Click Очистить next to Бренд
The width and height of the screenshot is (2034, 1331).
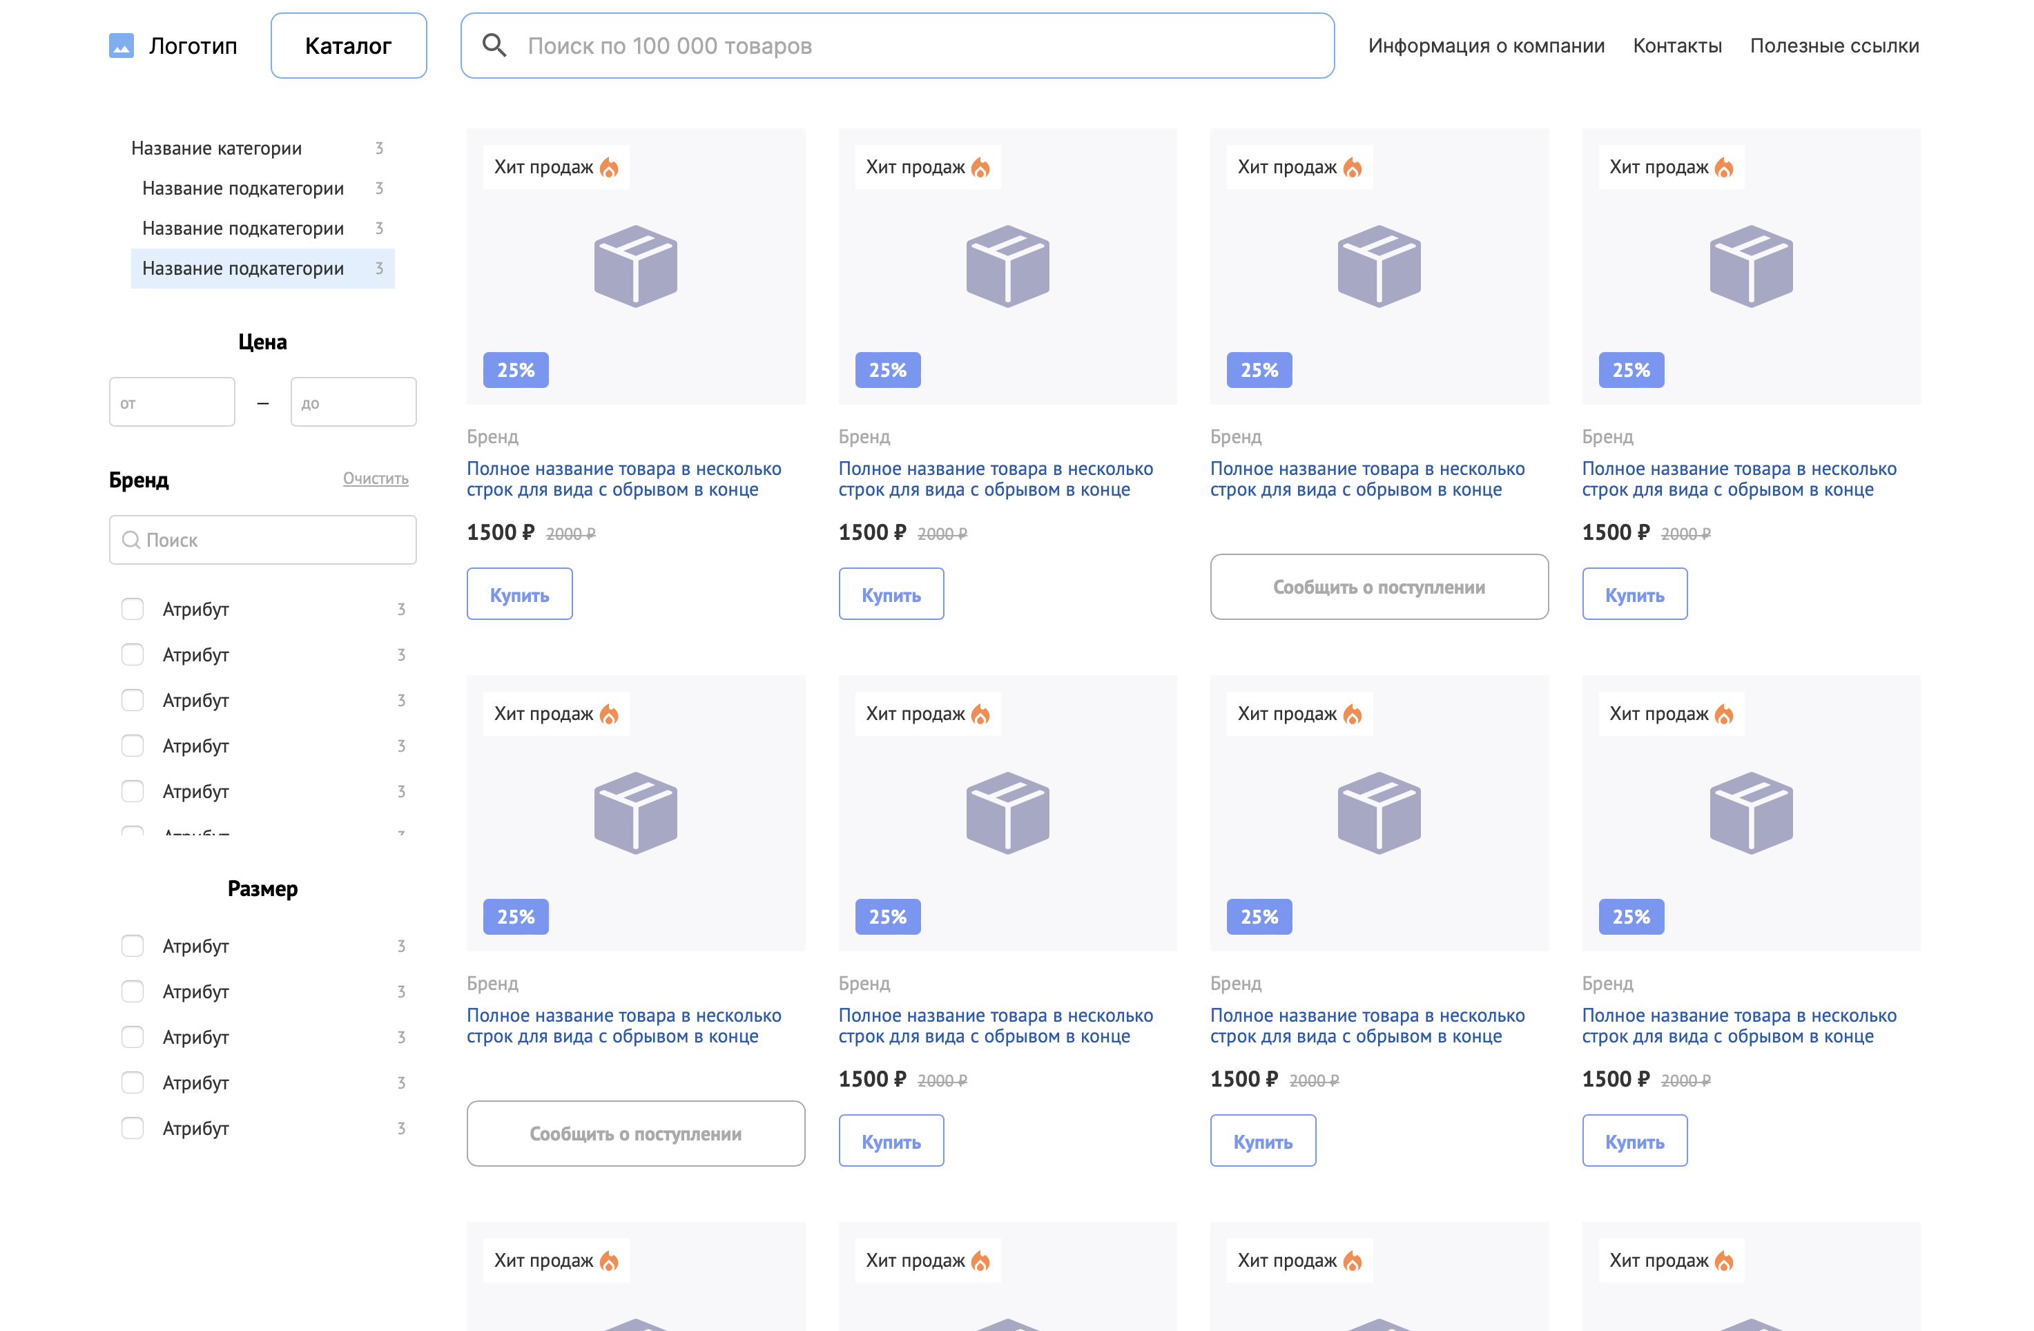tap(375, 478)
